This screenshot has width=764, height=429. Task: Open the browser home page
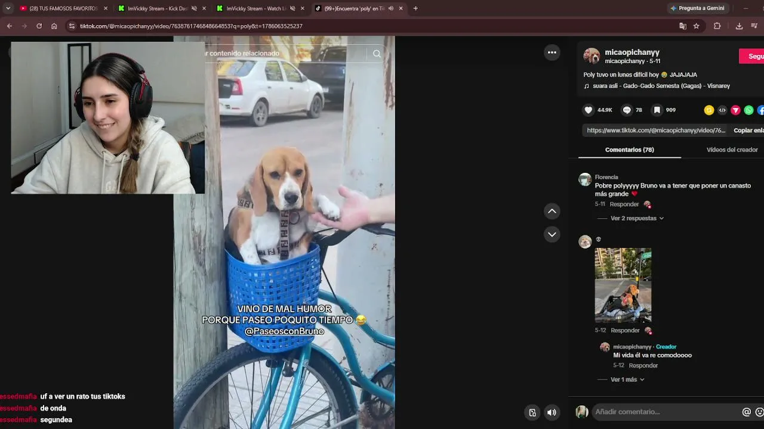(x=54, y=26)
